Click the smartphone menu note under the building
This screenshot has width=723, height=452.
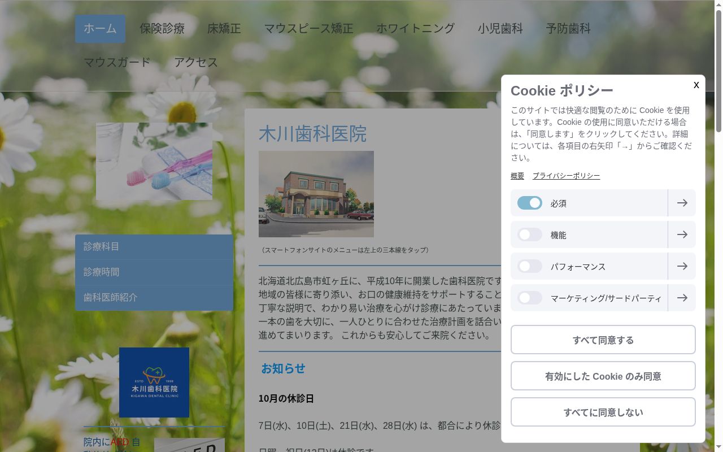(x=345, y=250)
